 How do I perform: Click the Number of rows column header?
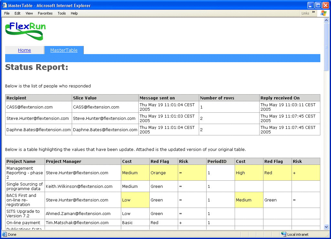tap(229, 98)
